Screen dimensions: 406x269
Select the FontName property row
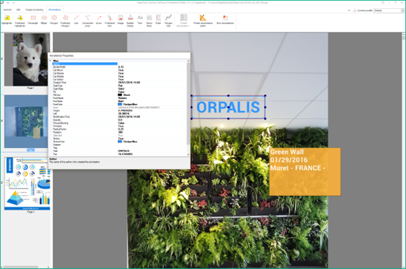(x=119, y=98)
